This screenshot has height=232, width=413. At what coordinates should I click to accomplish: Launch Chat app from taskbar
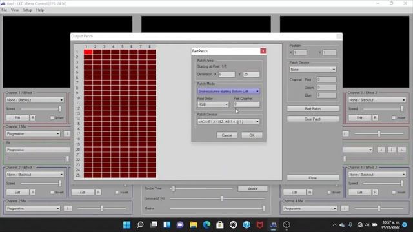[180, 225]
